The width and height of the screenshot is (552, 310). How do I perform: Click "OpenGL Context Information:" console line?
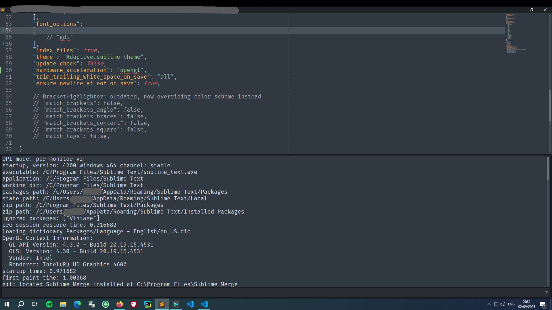coord(47,238)
